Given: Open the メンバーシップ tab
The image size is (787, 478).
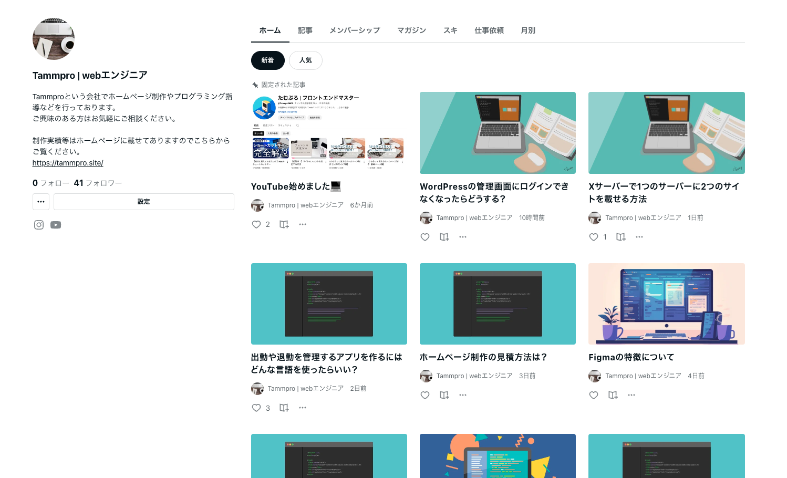Looking at the screenshot, I should pyautogui.click(x=355, y=30).
